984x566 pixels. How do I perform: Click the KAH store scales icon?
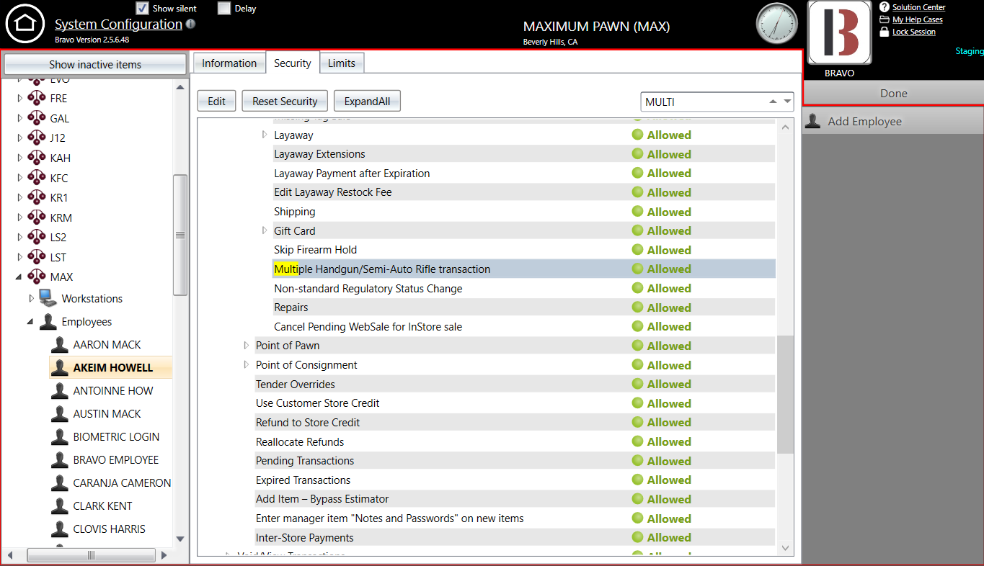(37, 158)
